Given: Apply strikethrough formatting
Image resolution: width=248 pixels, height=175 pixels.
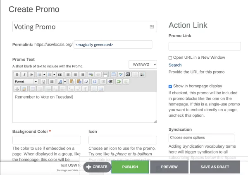Looking at the screenshot, I should [x=31, y=74].
